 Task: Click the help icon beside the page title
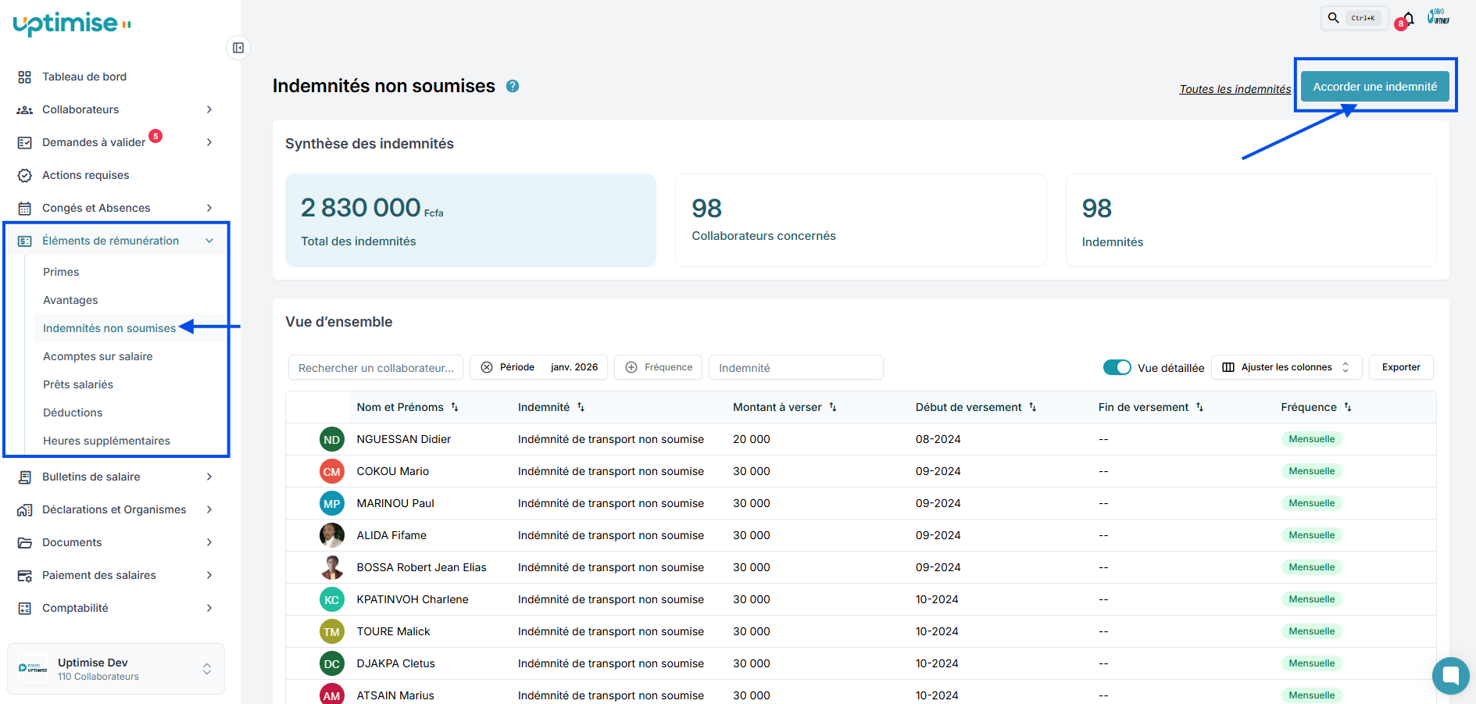pos(513,86)
